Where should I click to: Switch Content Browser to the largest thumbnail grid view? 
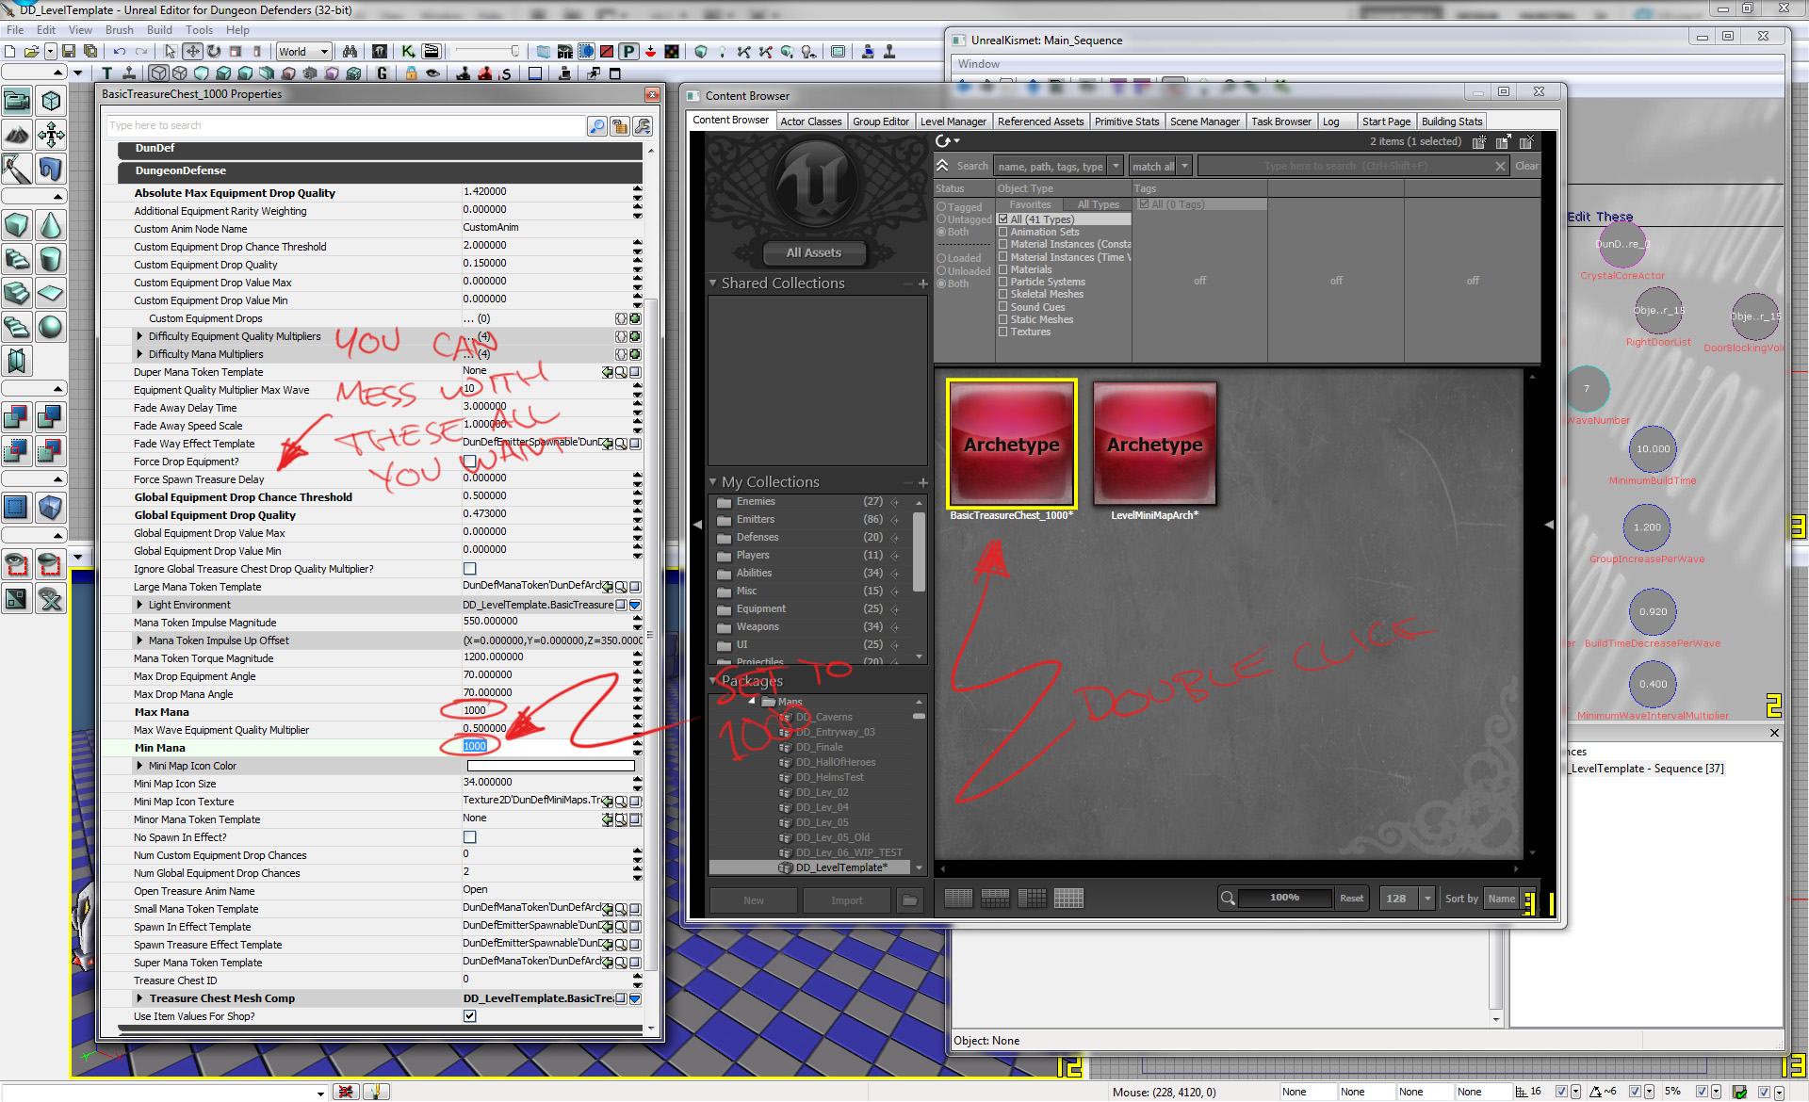point(1068,898)
